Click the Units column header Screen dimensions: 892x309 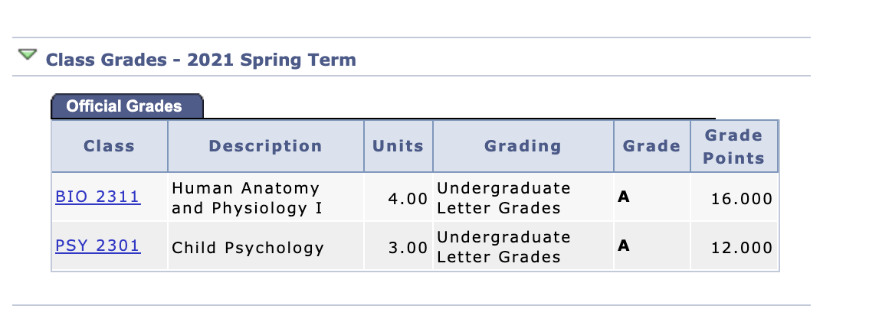(398, 146)
